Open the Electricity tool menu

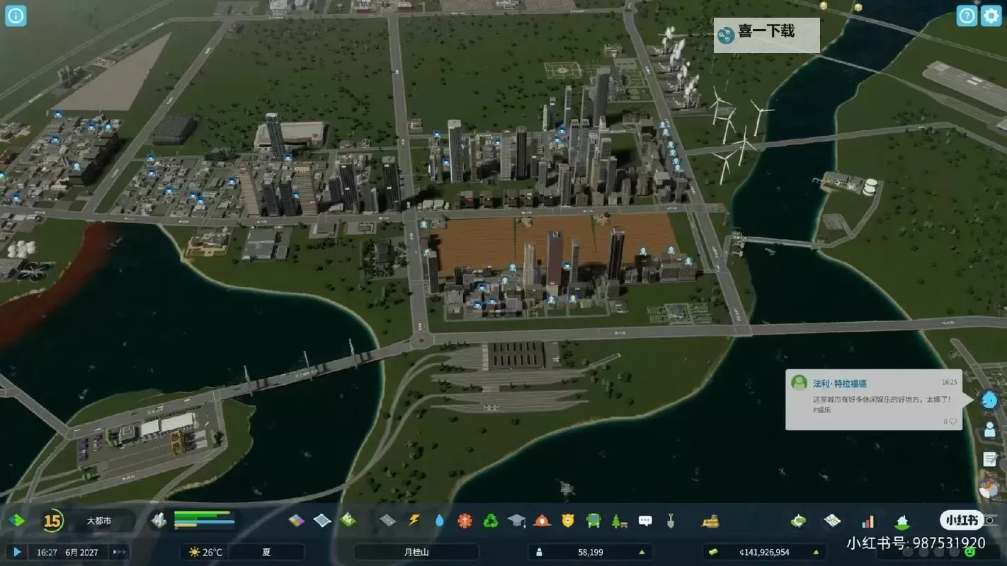[x=414, y=521]
